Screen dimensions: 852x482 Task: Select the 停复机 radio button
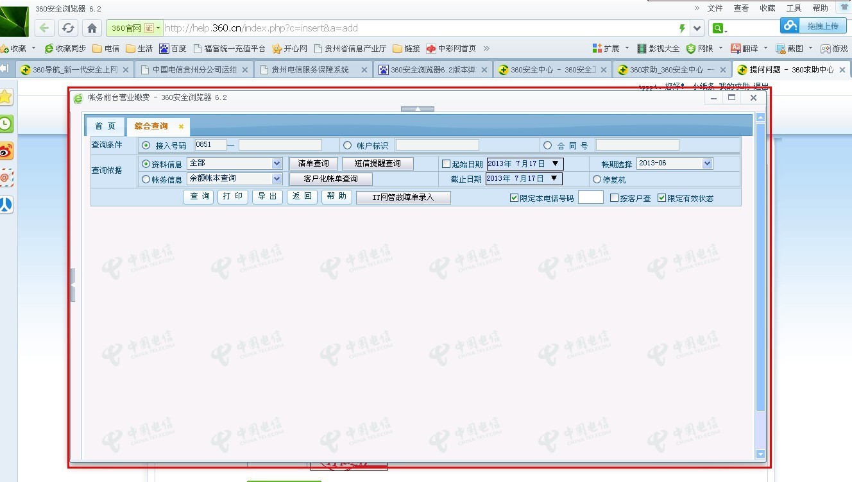pos(597,179)
